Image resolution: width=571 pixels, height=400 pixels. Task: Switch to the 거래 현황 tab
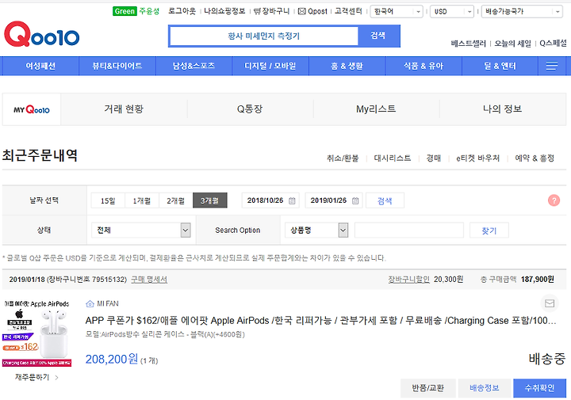tap(124, 109)
